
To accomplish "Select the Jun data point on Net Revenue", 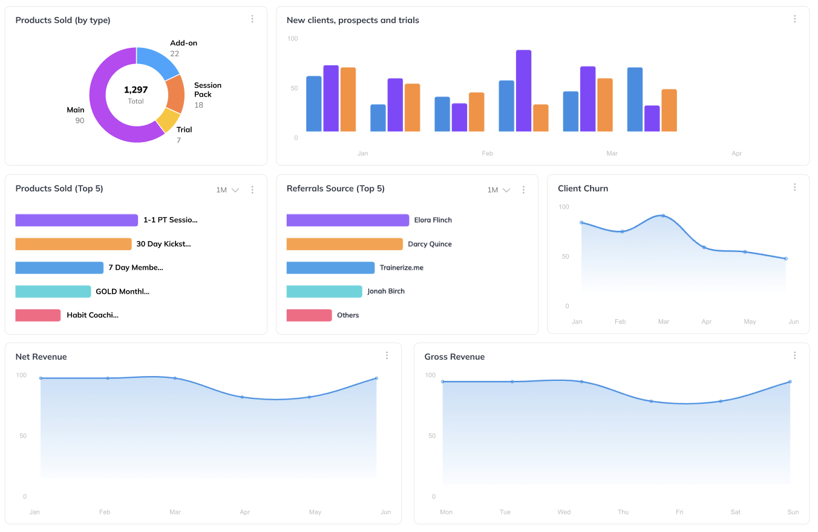I will tap(376, 378).
